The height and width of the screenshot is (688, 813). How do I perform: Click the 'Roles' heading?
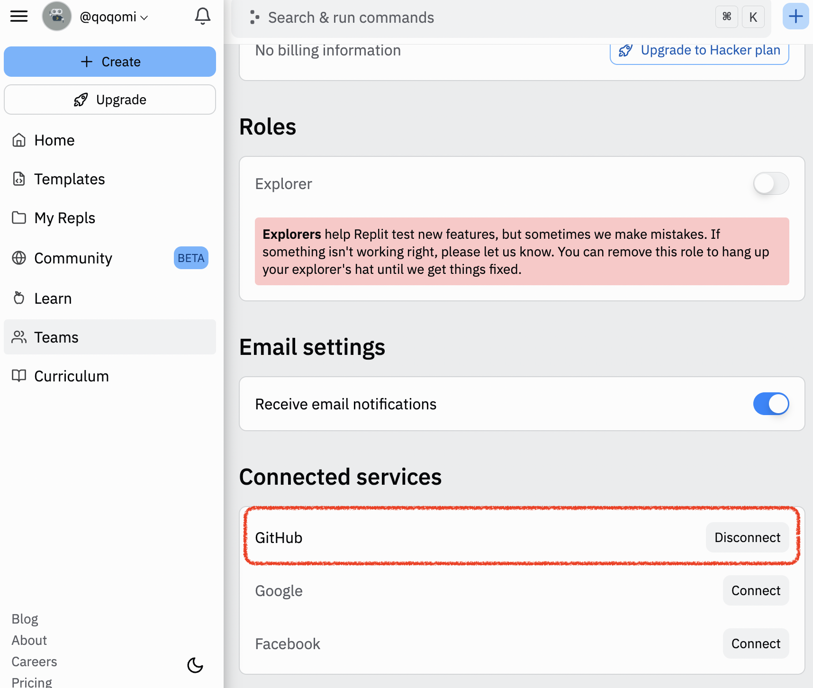click(x=268, y=127)
